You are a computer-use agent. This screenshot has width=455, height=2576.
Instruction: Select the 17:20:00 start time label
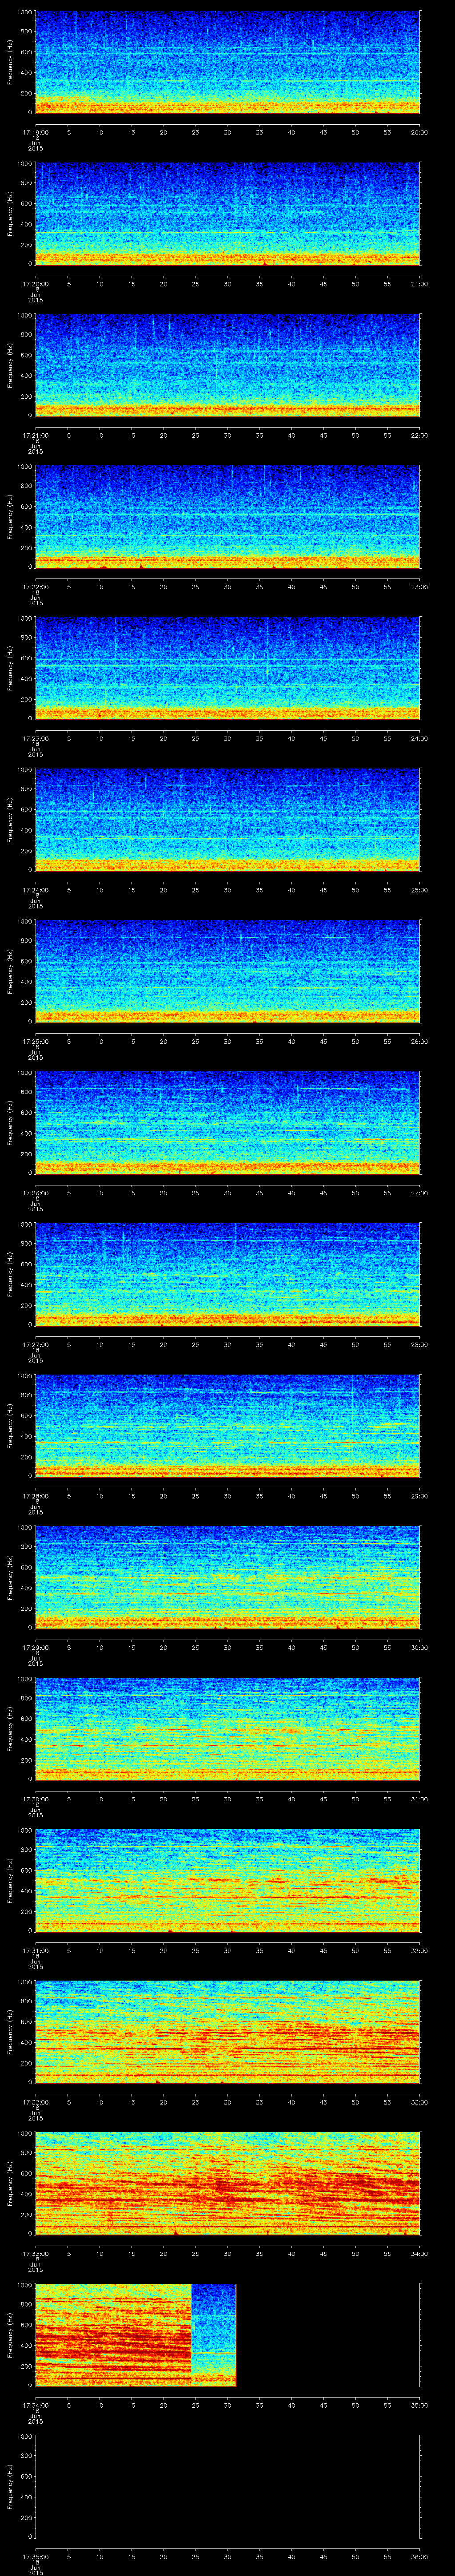(x=35, y=284)
